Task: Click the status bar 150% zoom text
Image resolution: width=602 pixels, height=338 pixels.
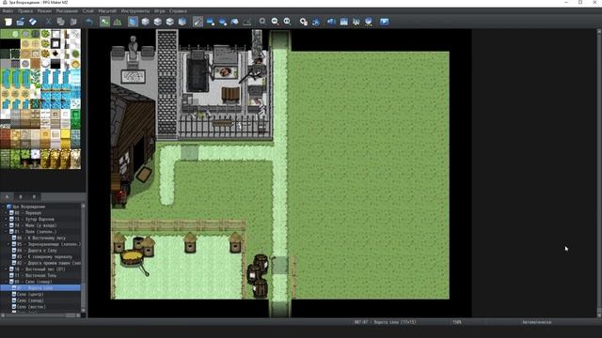Action: pyautogui.click(x=457, y=322)
